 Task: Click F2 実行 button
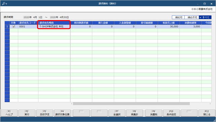pyautogui.click(x=27, y=113)
